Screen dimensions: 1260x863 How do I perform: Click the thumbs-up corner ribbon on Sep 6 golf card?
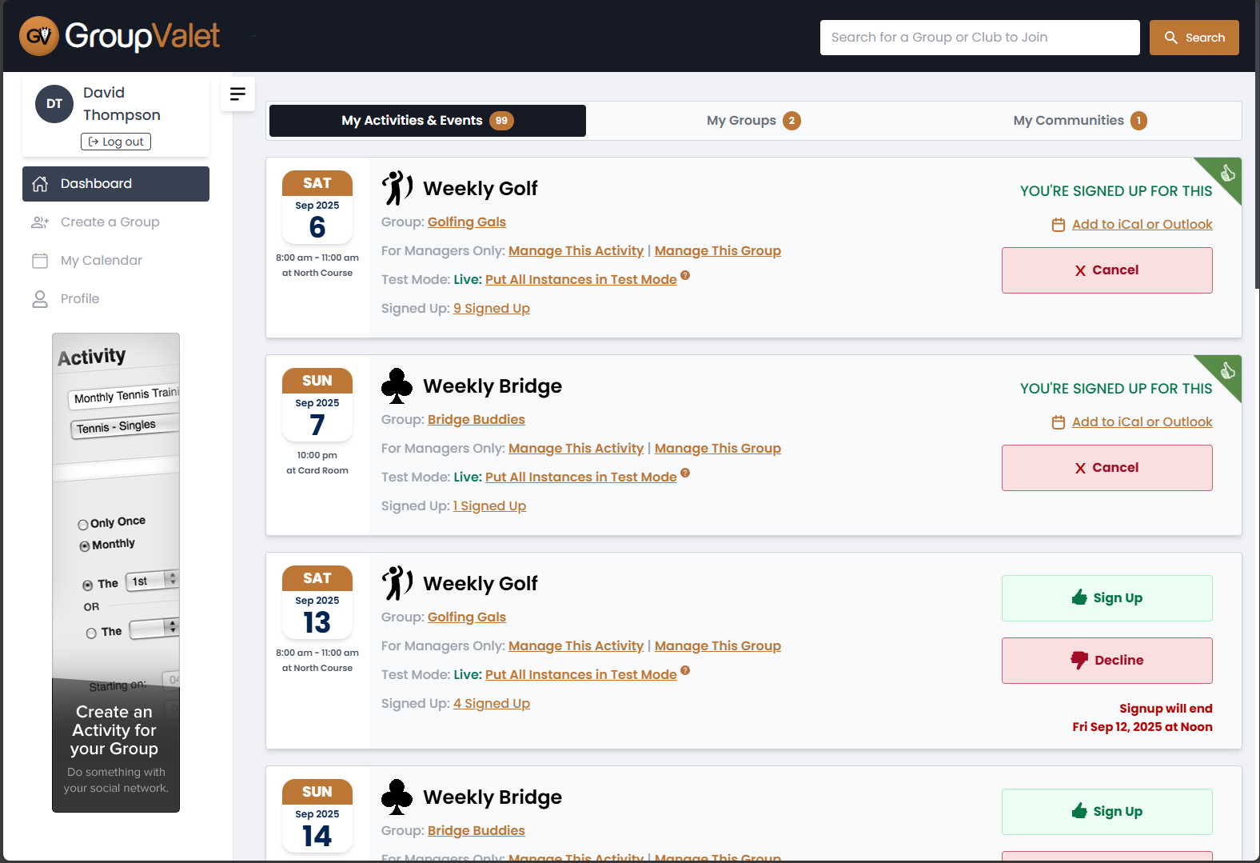pyautogui.click(x=1227, y=173)
